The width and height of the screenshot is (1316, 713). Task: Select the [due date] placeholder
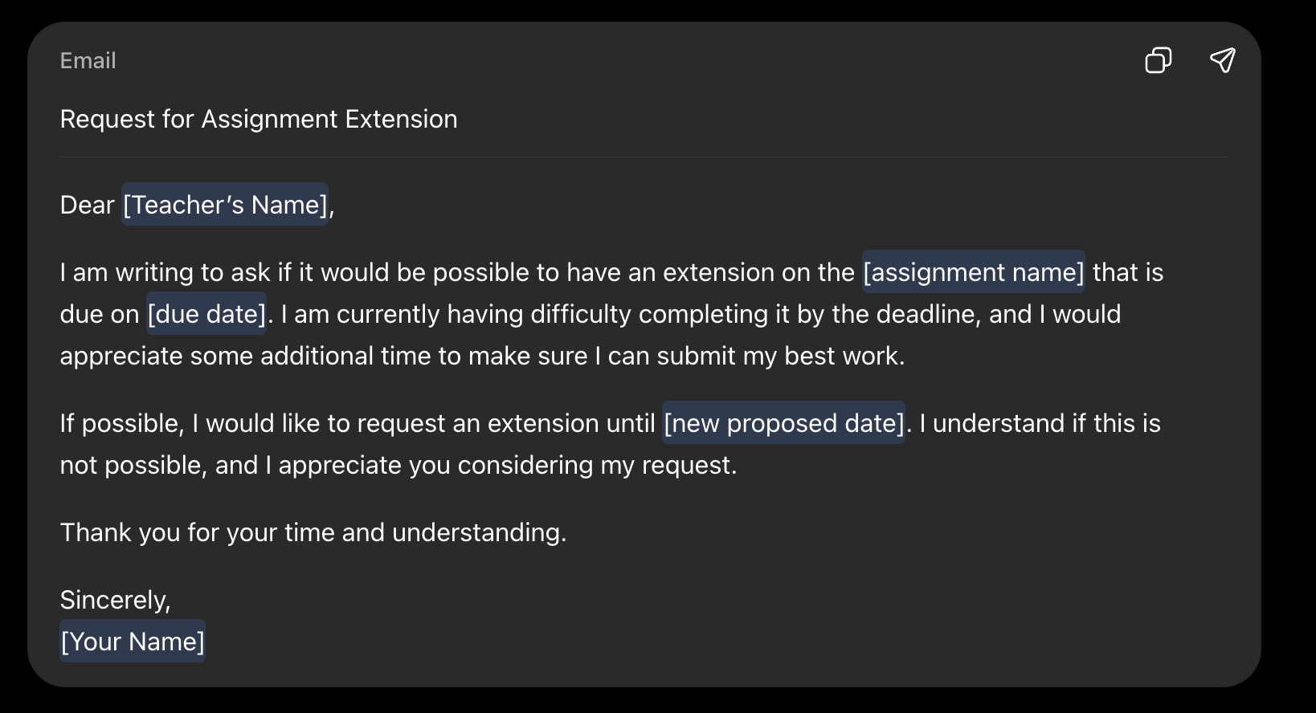206,314
